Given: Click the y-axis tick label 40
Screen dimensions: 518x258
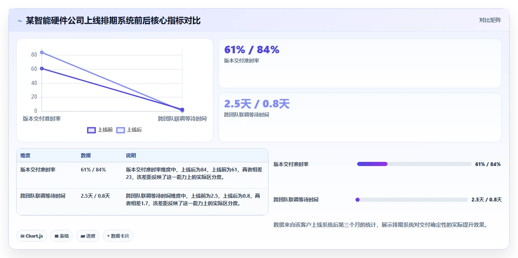Looking at the screenshot, I should pos(34,83).
